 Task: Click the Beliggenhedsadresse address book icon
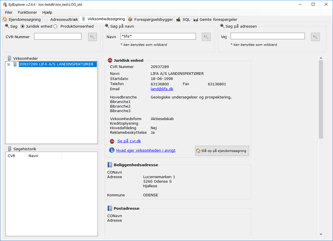point(110,165)
